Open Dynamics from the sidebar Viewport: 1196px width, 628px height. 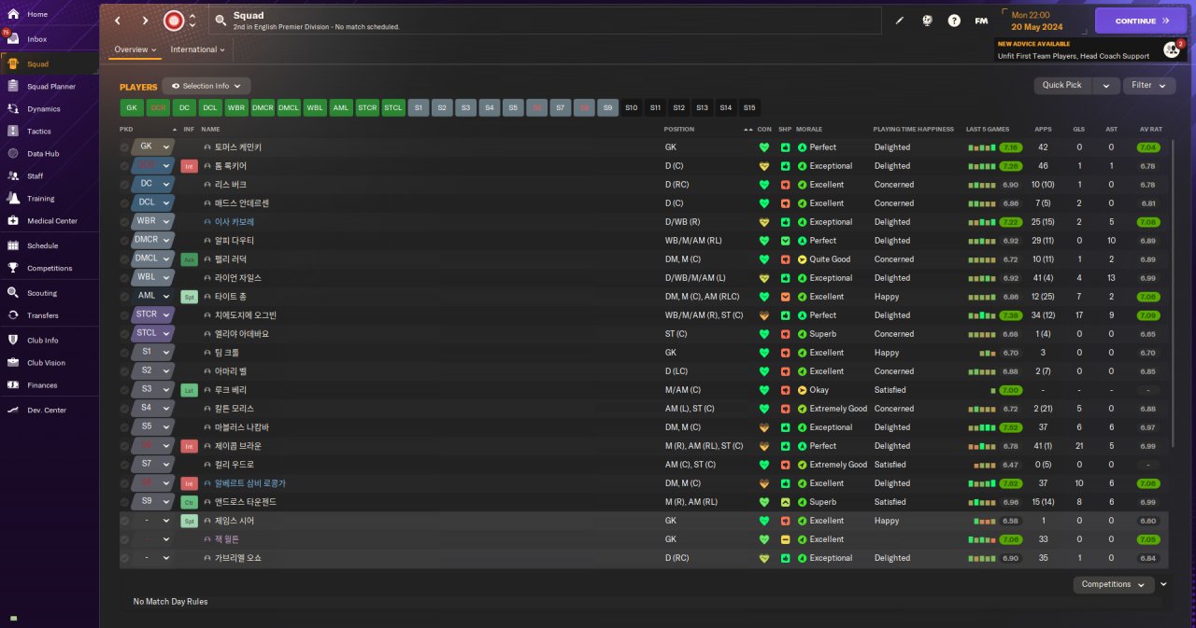(x=43, y=109)
